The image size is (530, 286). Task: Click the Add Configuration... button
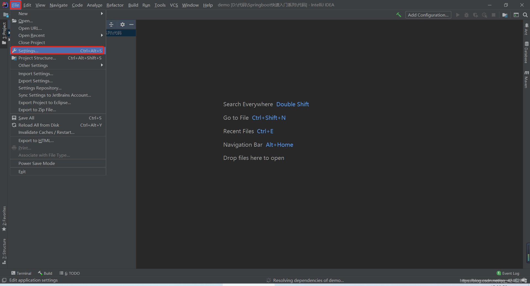click(428, 15)
